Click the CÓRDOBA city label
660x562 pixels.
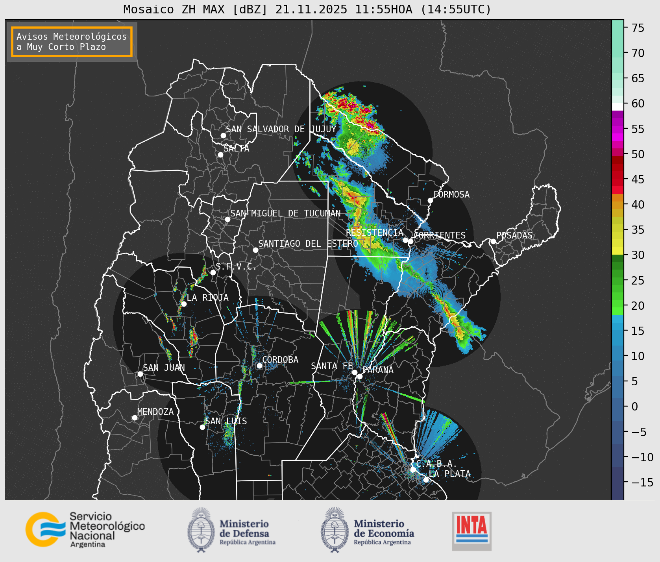coord(280,360)
